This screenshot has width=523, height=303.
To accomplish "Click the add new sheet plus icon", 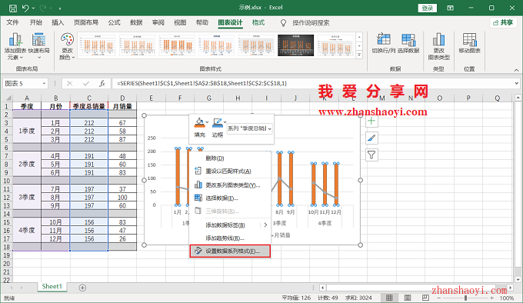I will click(x=82, y=288).
